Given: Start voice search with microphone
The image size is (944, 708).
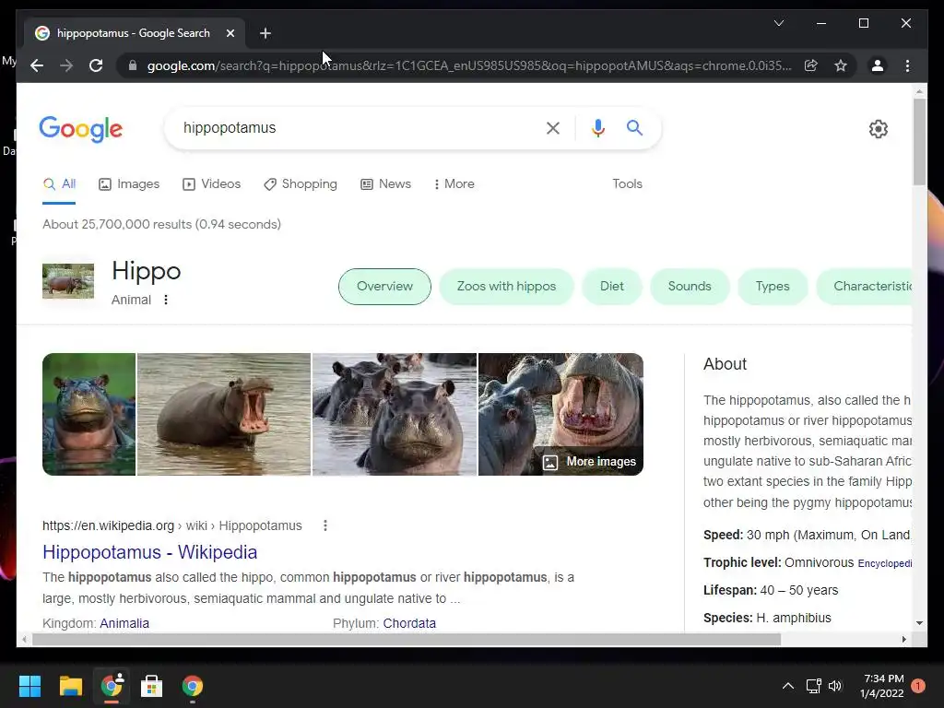Looking at the screenshot, I should pos(597,127).
